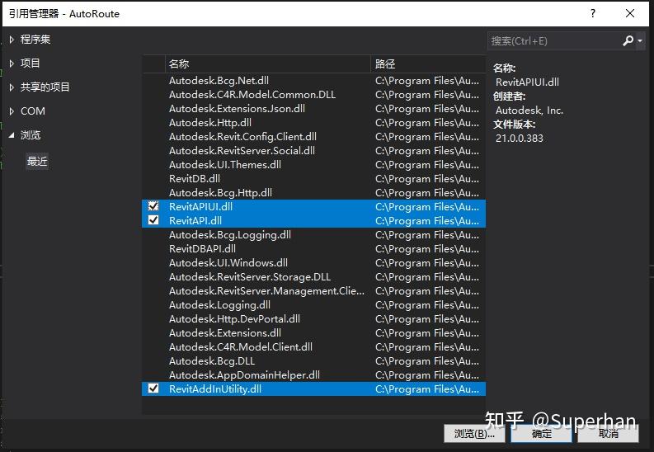Uncheck the RevitAPIUI.dll checkbox
The image size is (654, 452).
coord(153,206)
